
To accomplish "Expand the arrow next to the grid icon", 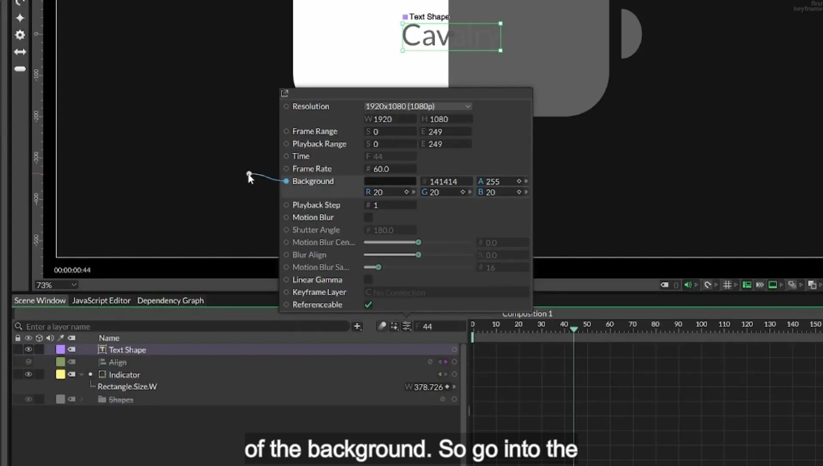I will tap(736, 285).
